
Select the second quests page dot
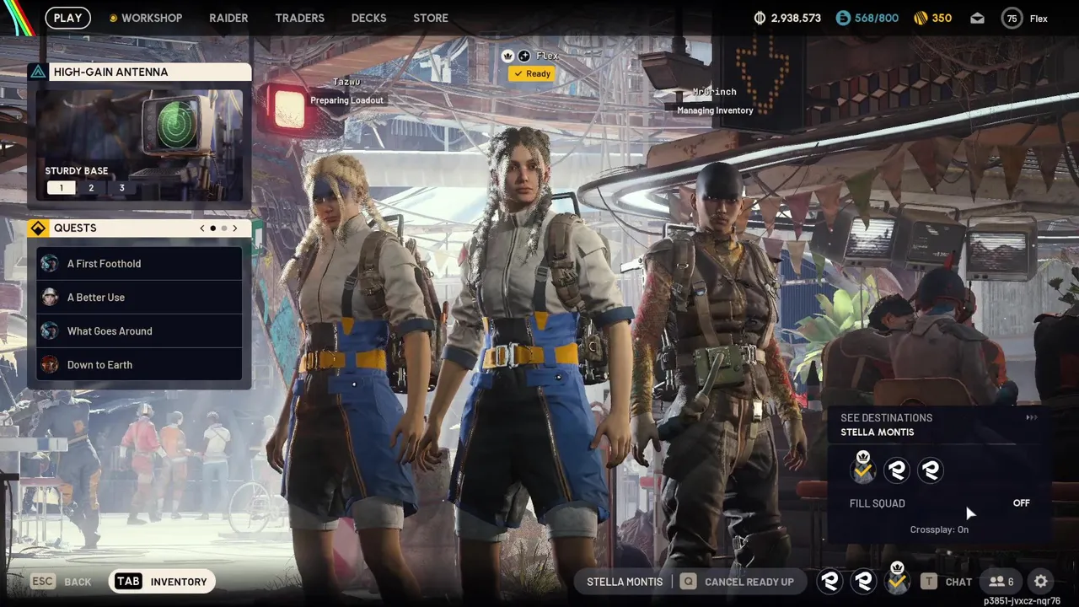[x=223, y=228]
